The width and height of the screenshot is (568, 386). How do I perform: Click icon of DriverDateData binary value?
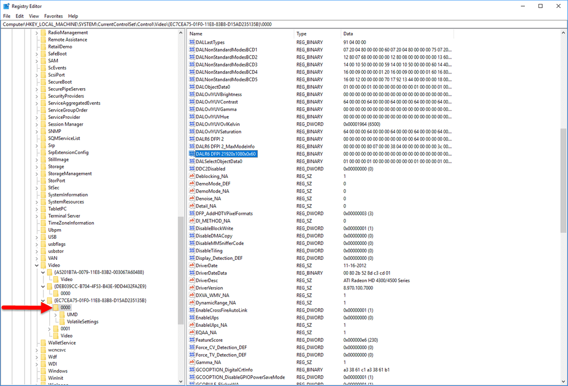click(x=192, y=273)
